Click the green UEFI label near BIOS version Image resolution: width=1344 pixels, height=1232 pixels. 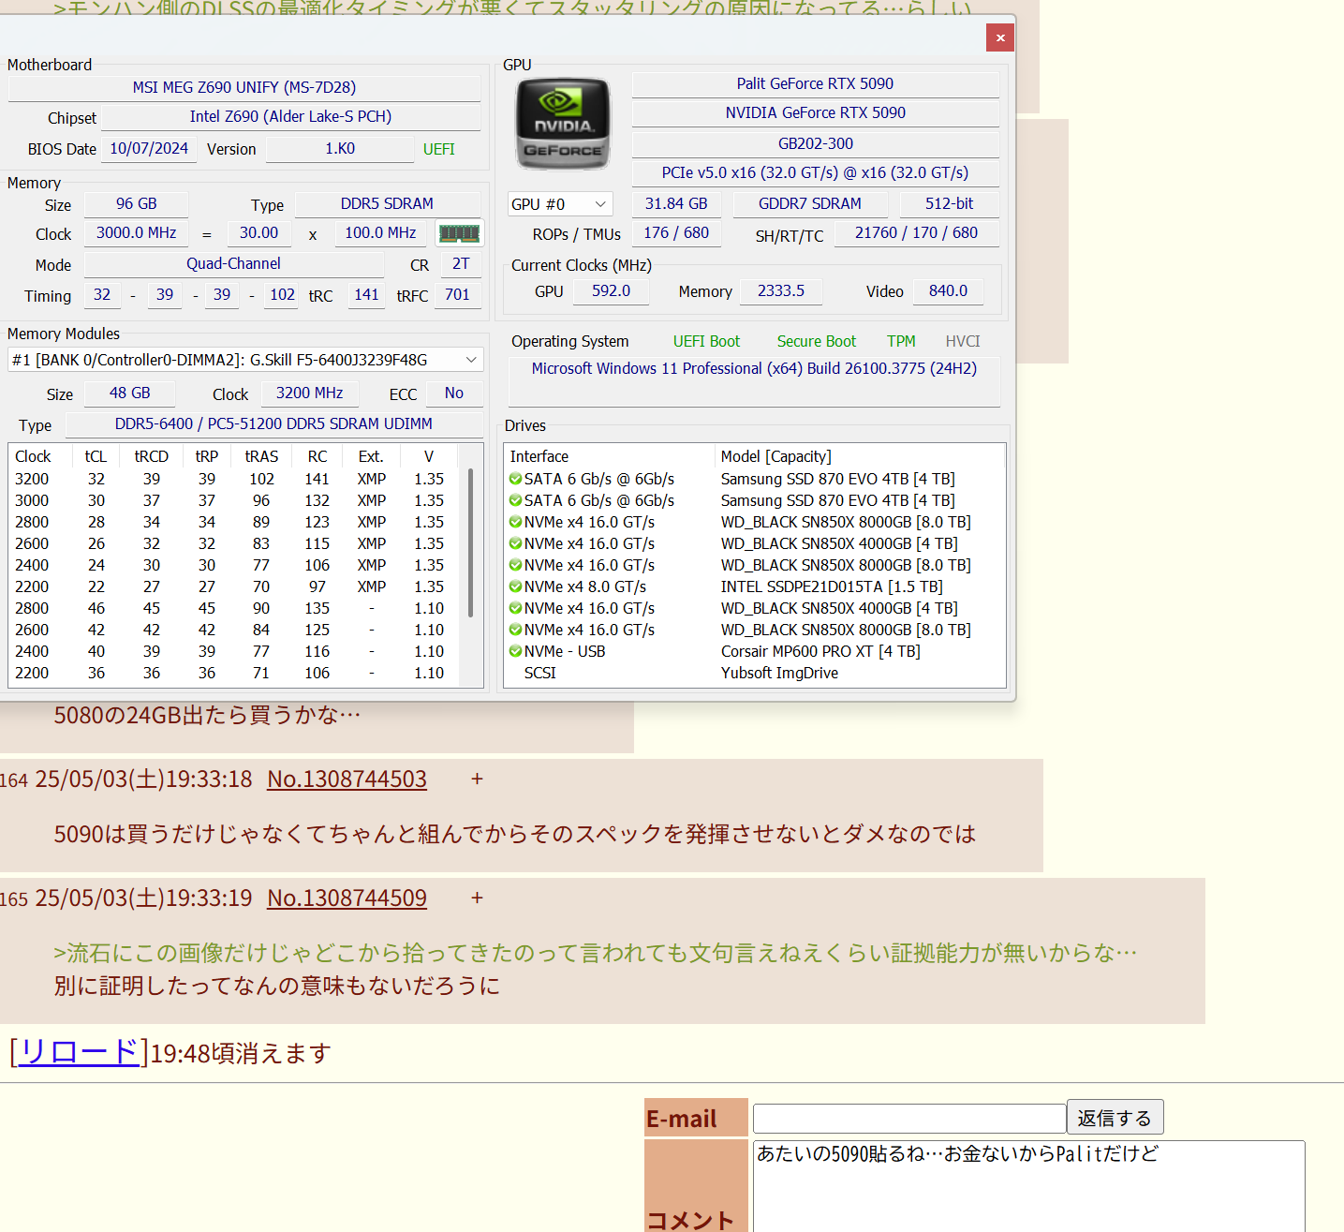click(x=438, y=149)
